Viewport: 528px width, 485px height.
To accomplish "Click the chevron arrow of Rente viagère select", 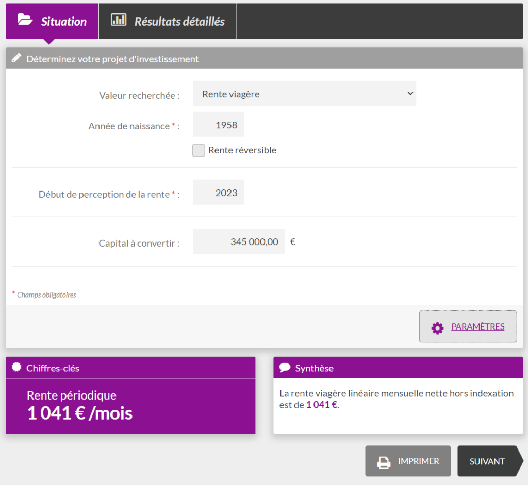I will pos(410,94).
